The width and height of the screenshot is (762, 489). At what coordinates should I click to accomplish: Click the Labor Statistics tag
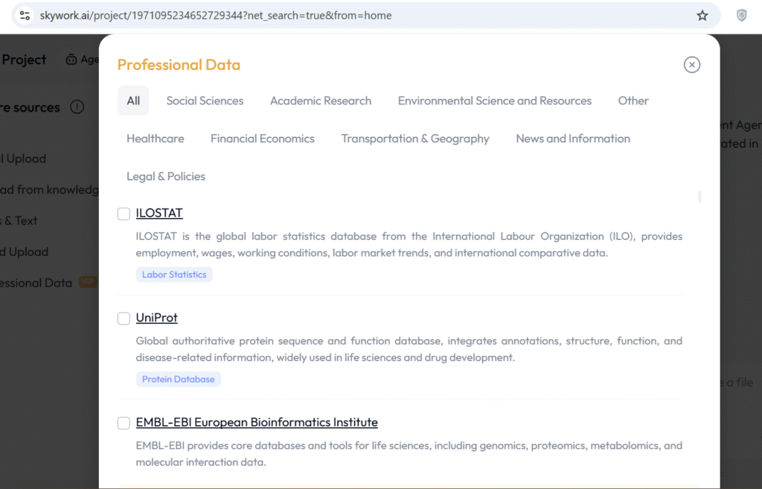point(174,275)
